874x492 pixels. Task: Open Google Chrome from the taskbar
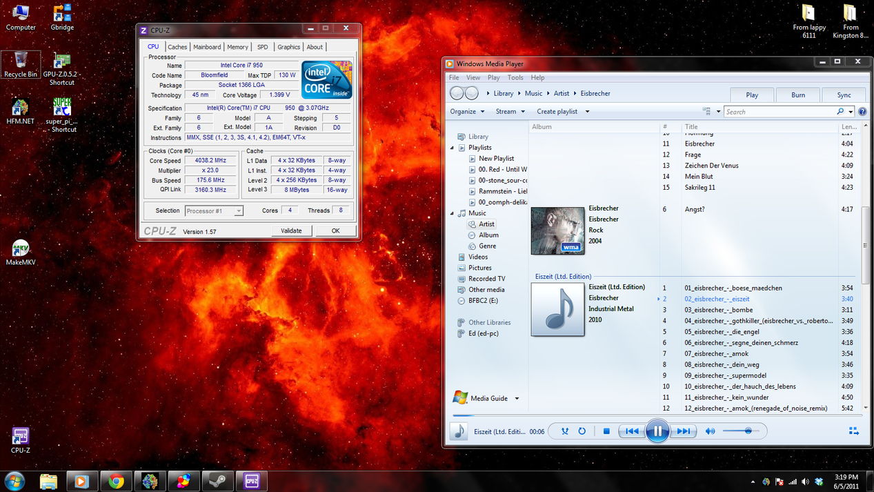point(116,481)
